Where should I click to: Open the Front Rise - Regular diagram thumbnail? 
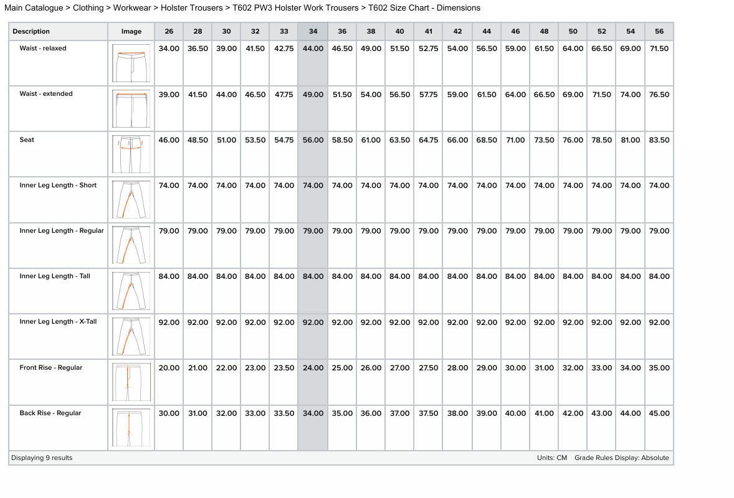click(131, 382)
